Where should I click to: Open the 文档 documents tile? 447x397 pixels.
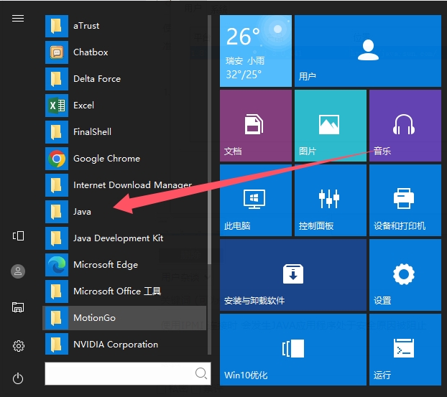(x=256, y=126)
